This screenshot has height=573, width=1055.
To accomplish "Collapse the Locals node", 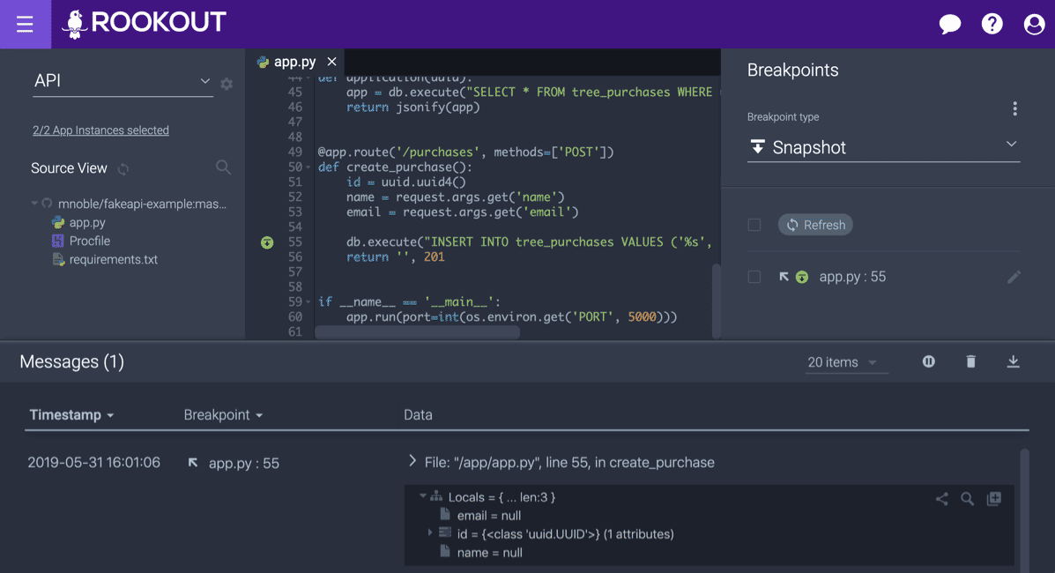I will [x=422, y=496].
